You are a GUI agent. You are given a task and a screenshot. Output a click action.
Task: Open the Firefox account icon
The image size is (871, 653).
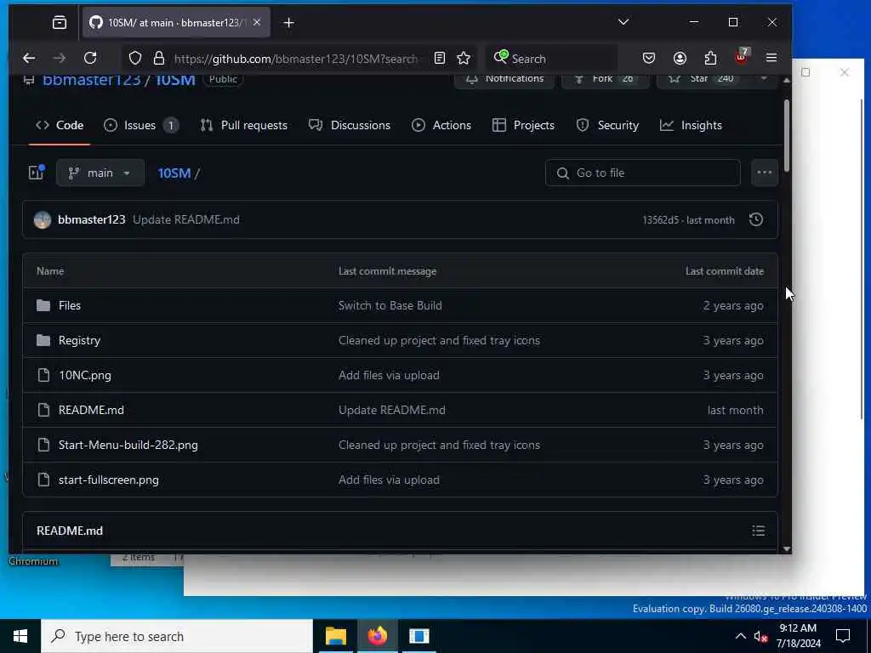click(x=680, y=59)
